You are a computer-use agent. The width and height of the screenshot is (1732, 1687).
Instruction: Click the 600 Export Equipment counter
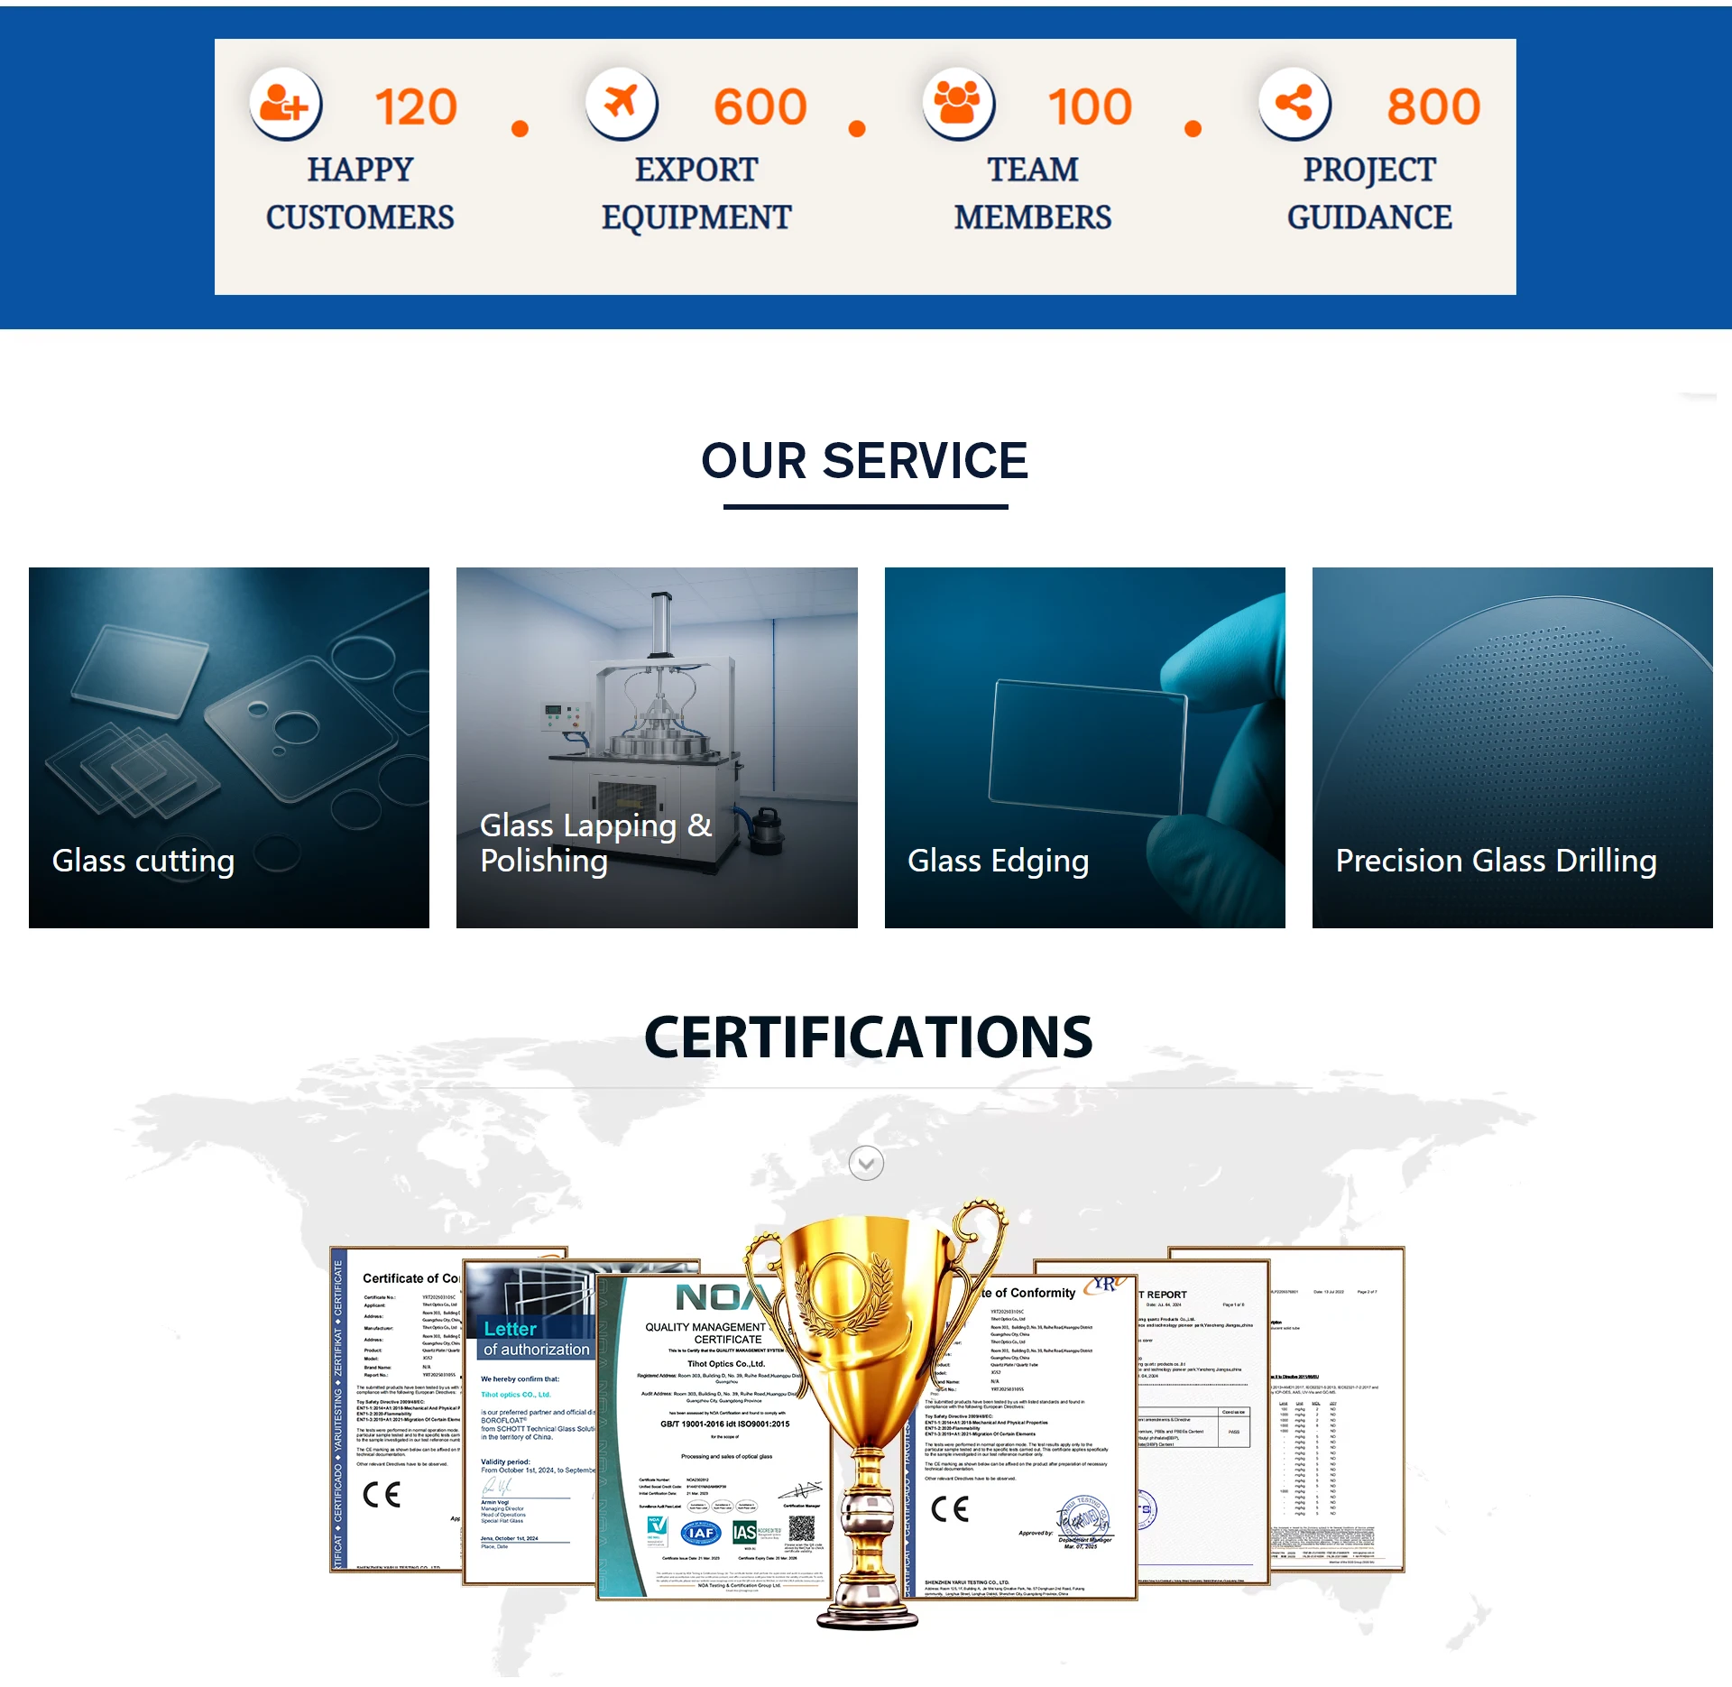[x=760, y=107]
